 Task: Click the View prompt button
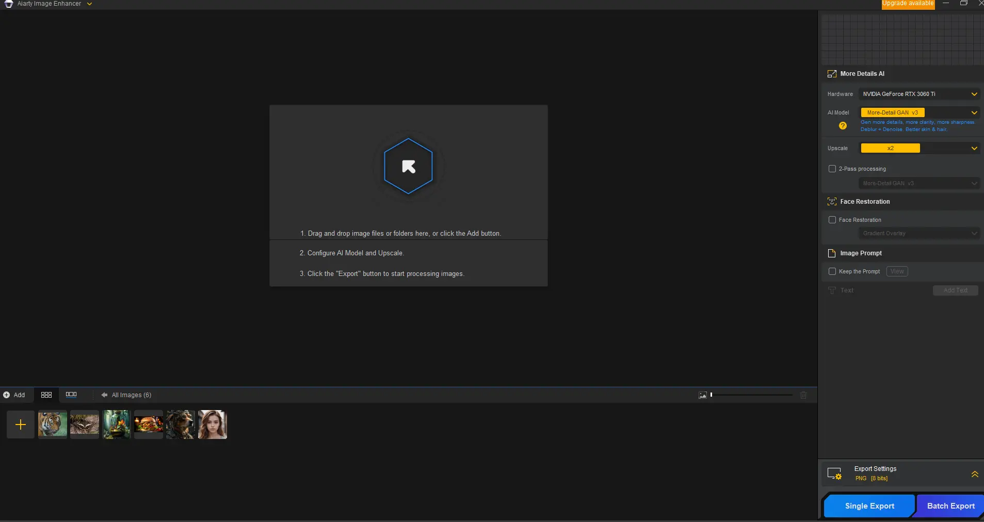(x=897, y=271)
